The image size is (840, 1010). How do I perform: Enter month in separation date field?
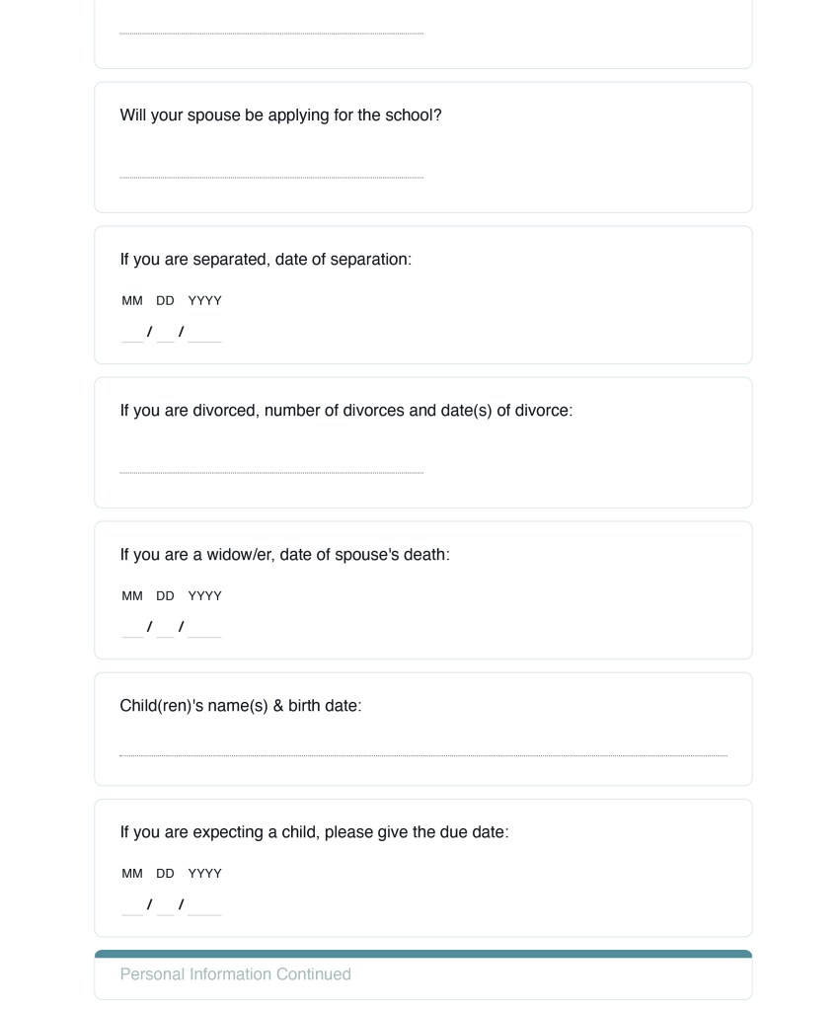coord(132,331)
